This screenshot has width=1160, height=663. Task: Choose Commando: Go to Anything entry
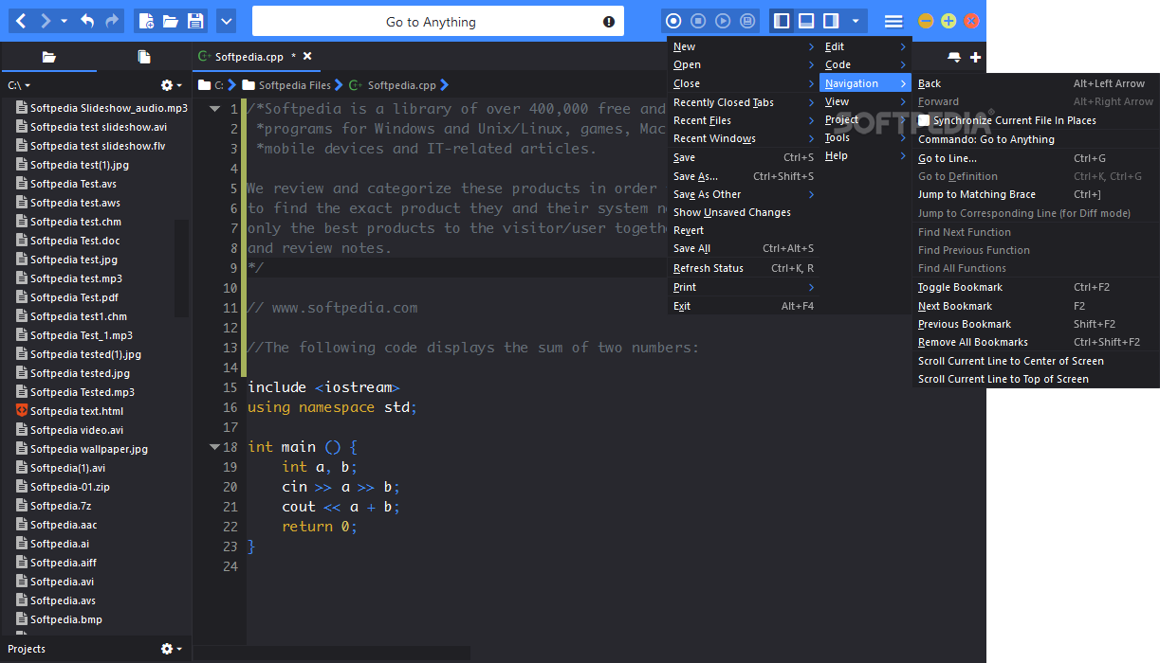click(1036, 139)
